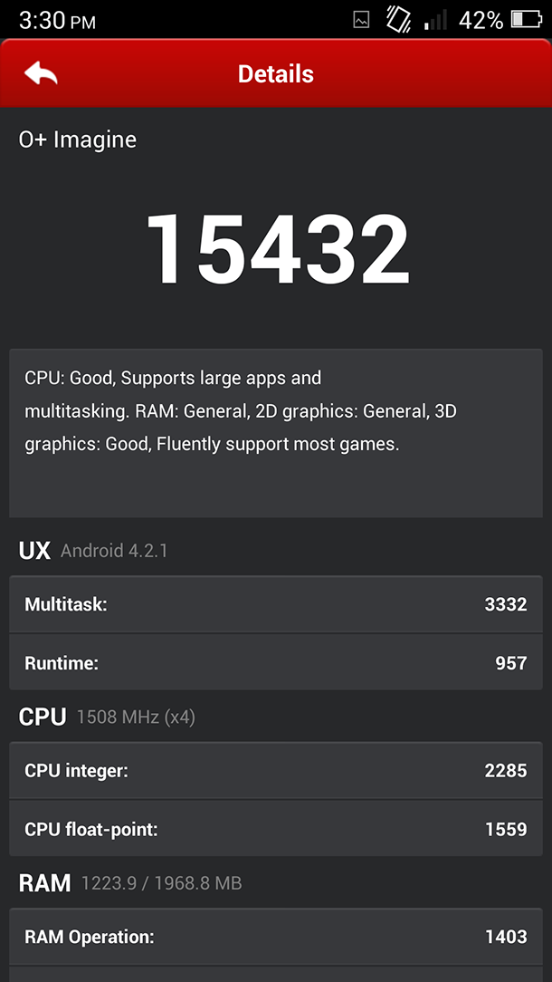Tap the back arrow in the header
The image size is (552, 982).
pos(41,74)
